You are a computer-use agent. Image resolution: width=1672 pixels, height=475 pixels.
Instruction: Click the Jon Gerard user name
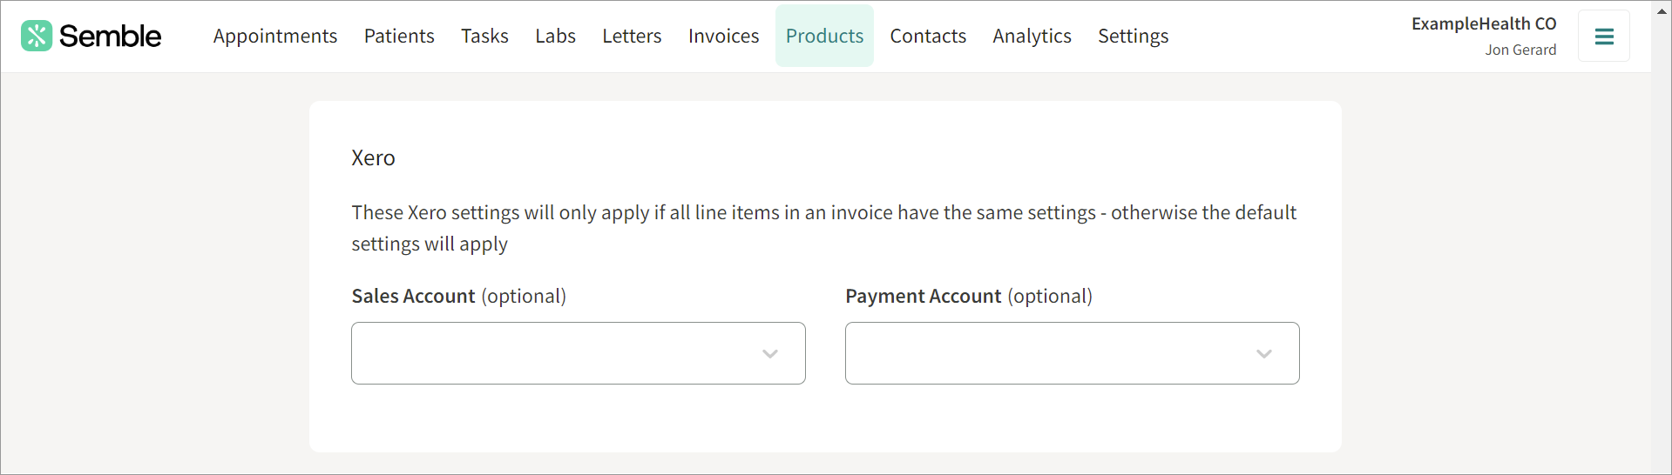coord(1520,50)
